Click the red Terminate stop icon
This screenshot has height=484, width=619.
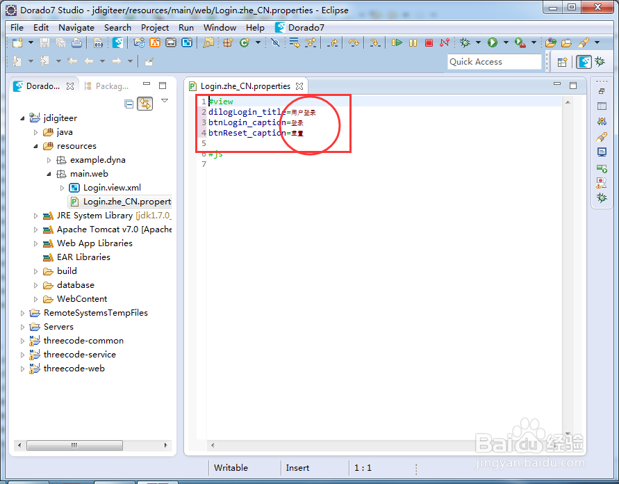coord(429,42)
